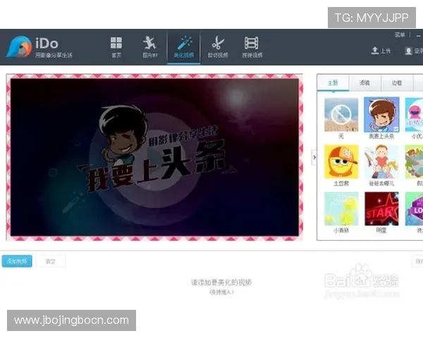Screen dimensions: 423x338
Task: Open the 边框 tab
Action: (x=396, y=82)
